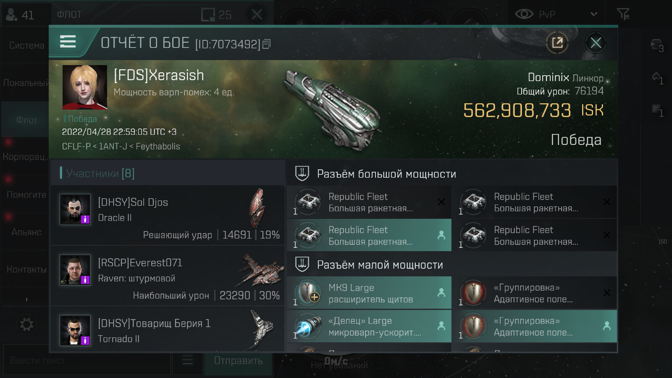Click the chat text input field
Screen dimensions: 672x378
pyautogui.click(x=86, y=361)
